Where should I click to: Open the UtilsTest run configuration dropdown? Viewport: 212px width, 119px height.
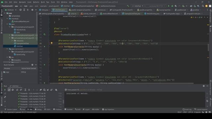point(138,6)
